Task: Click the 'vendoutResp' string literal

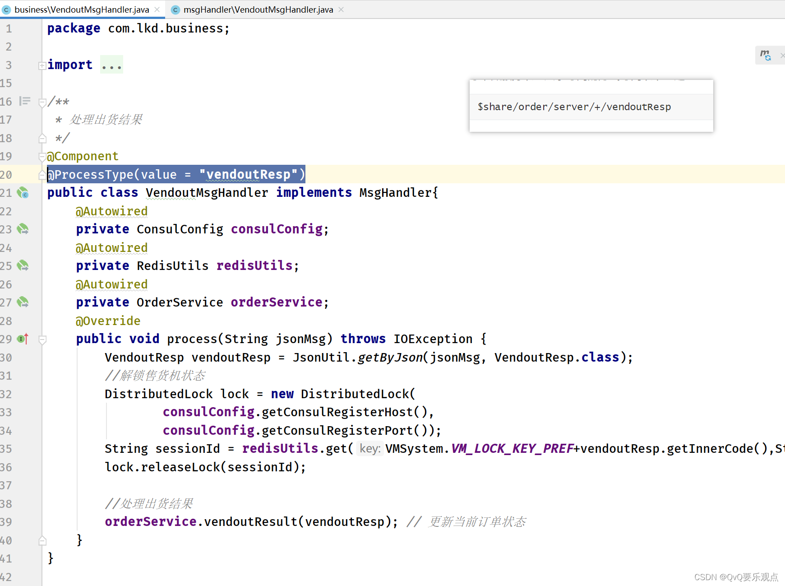Action: 248,174
